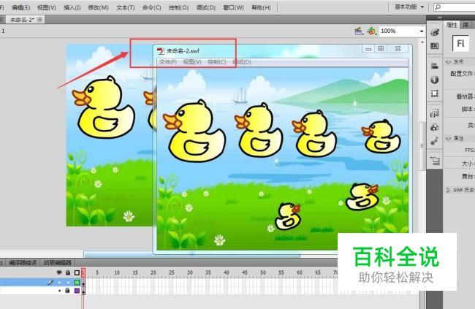Click the stage vertical scrollbar thumb
Screen dimensions: 475x309
(x=422, y=146)
